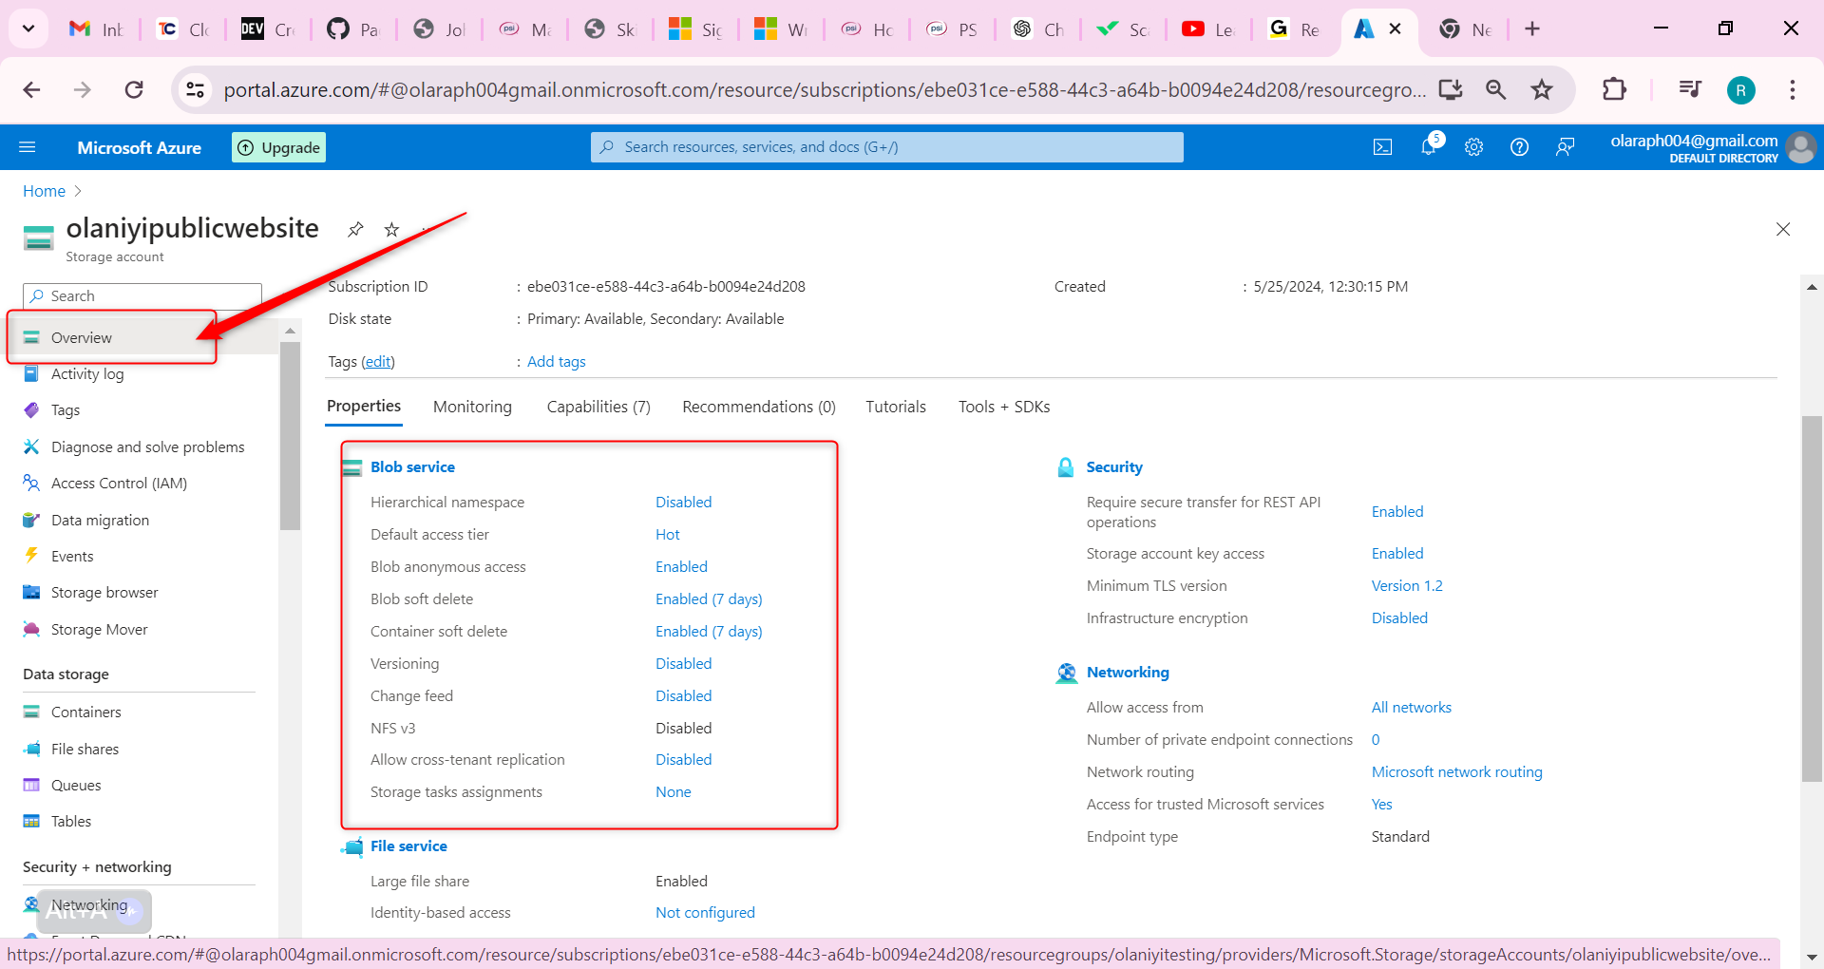Screen dimensions: 1824x969
Task: Open the Azure Cloud Shell icon
Action: 1382,147
